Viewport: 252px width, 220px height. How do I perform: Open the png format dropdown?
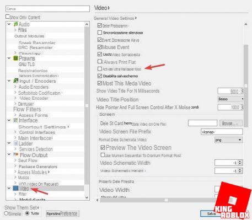tap(228, 140)
